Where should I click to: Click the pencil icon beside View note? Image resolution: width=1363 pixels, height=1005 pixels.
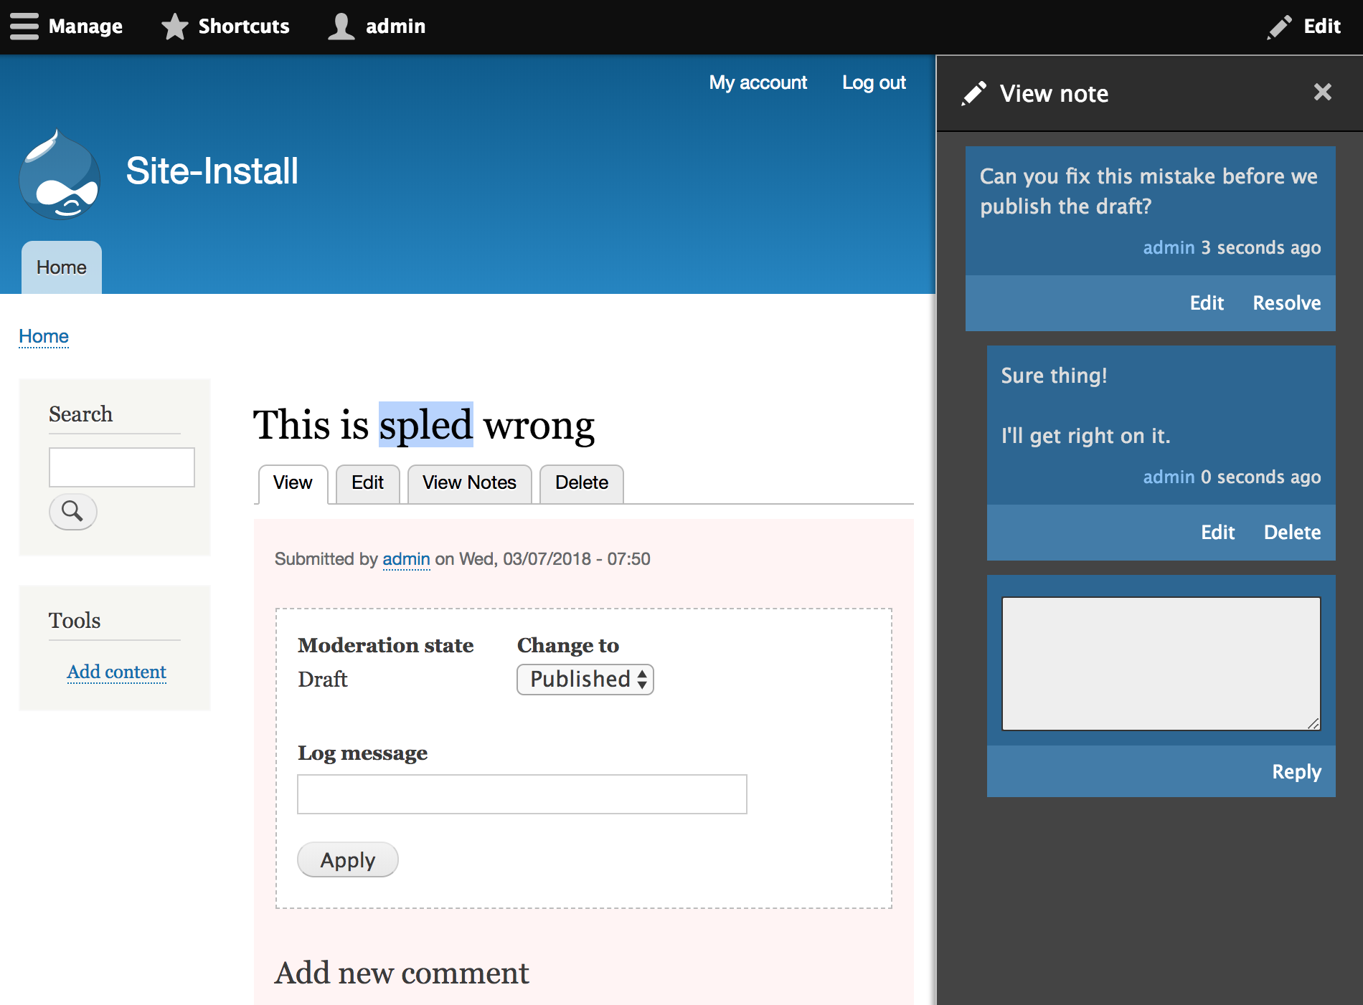pyautogui.click(x=973, y=93)
